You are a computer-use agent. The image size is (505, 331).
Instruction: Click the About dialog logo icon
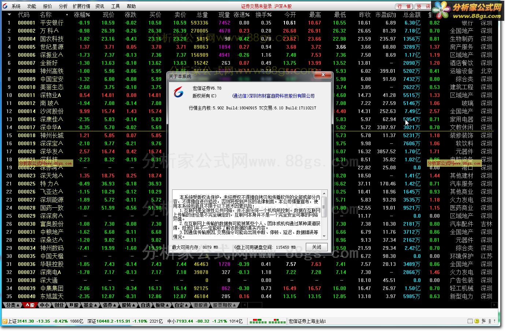[178, 92]
